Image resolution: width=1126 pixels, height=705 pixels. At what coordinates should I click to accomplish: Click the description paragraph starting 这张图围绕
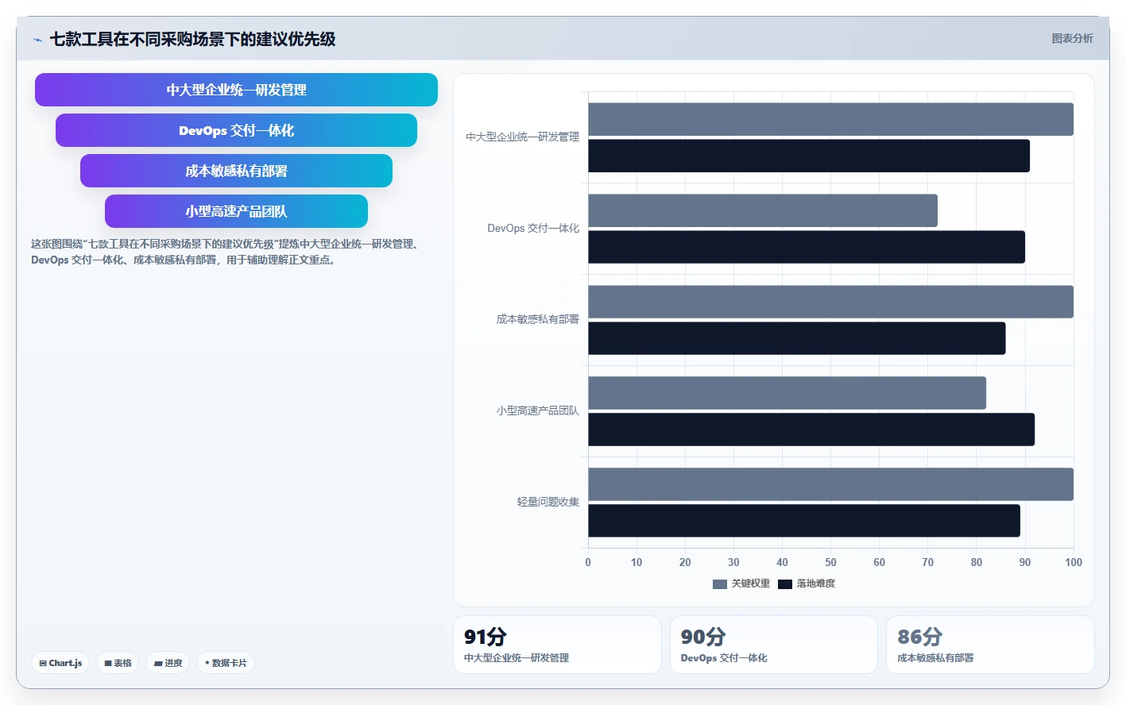(226, 252)
